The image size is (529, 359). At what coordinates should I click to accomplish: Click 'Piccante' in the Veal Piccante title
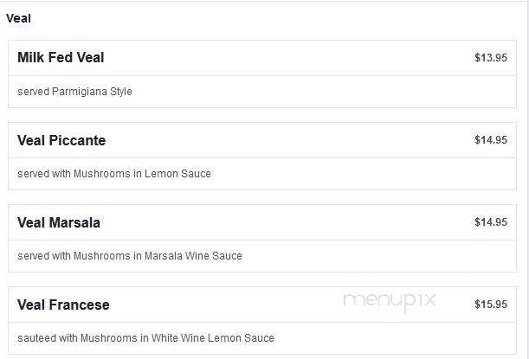(x=77, y=140)
